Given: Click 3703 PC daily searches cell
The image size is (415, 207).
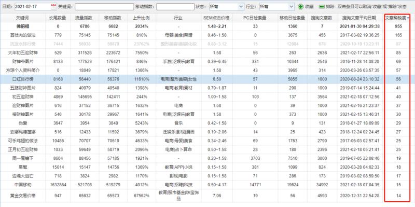Looking at the screenshot, I should 255,158.
